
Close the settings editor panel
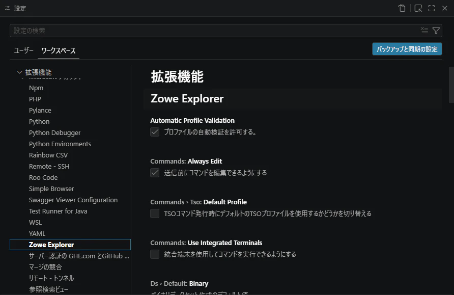[x=445, y=8]
